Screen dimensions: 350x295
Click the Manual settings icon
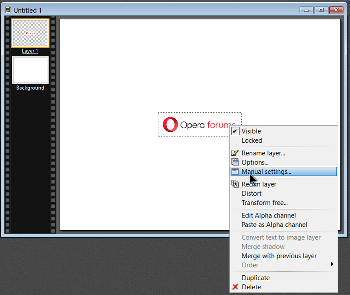235,172
